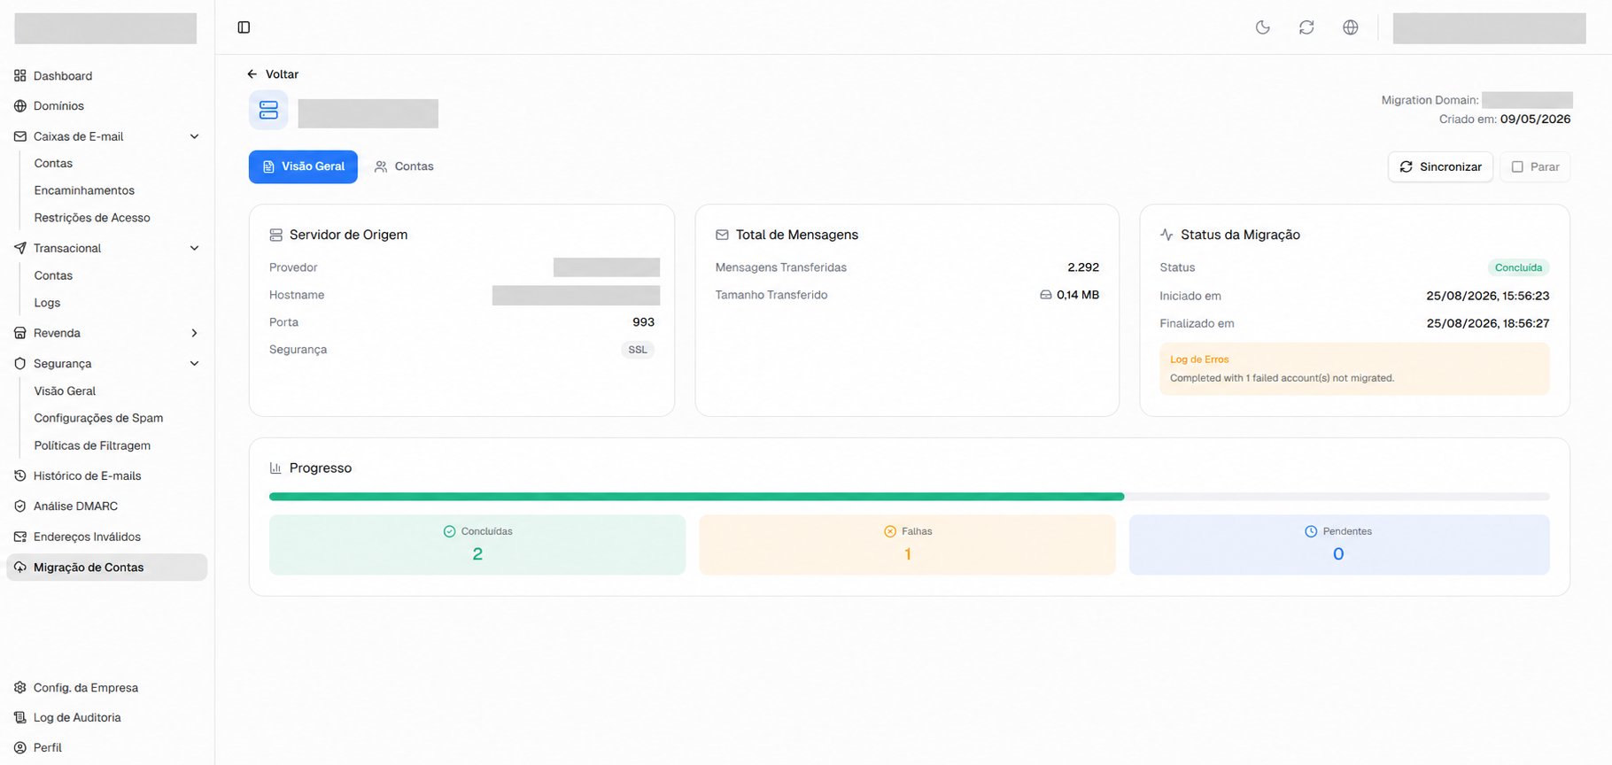Click the Domínios globe icon

20,106
